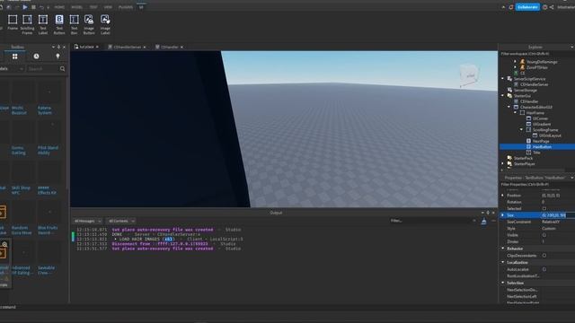575x323 pixels.
Task: Collapse the Localization properties section
Action: (503, 262)
